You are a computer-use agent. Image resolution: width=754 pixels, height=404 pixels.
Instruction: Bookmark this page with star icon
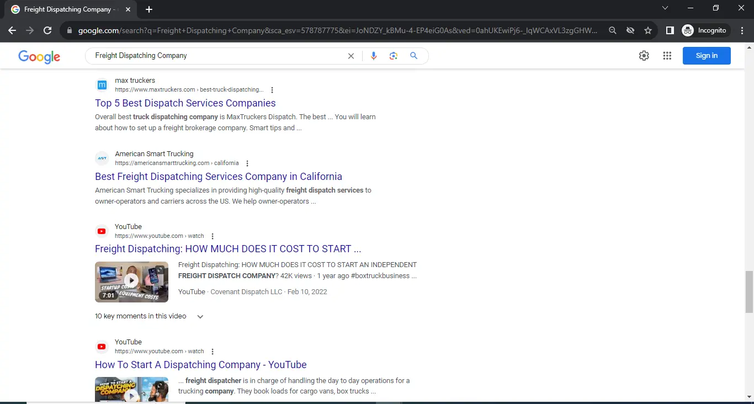pos(648,31)
